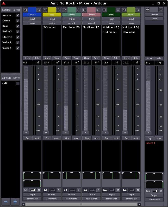Uncheck the Drums strip visibility checkbox
The width and height of the screenshot is (168, 207).
click(x=18, y=21)
